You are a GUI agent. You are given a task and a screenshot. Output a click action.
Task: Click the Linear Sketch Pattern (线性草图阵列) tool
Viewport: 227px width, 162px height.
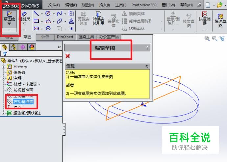(137, 21)
